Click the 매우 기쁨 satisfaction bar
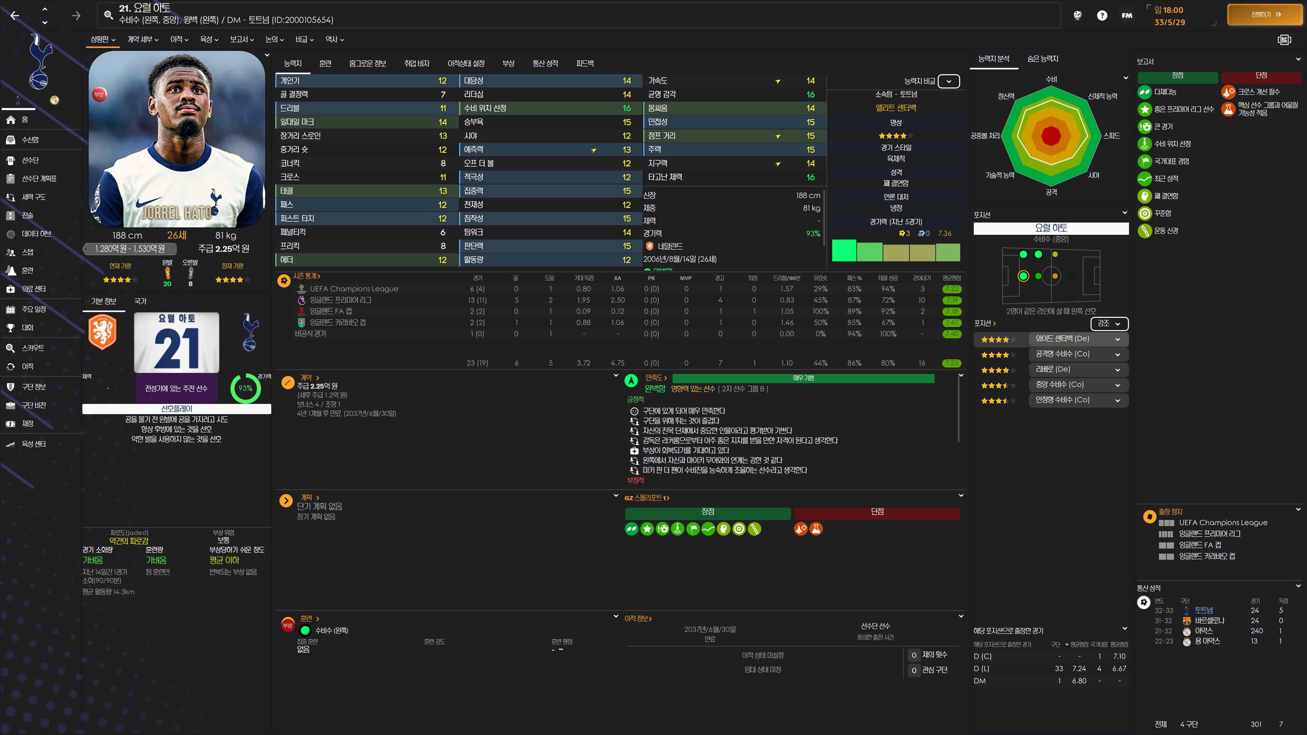 click(803, 378)
